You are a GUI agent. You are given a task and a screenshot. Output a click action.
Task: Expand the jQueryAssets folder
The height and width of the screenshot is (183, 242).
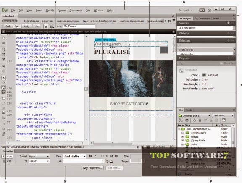[x=183, y=141]
